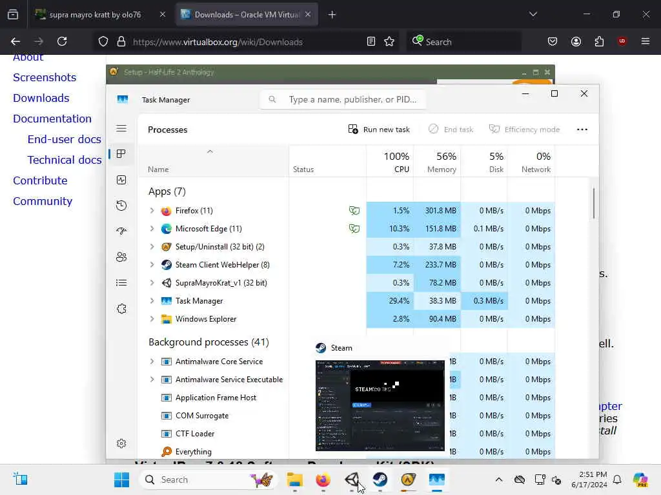
Task: Click Steam icon on taskbar
Action: pyautogui.click(x=380, y=480)
